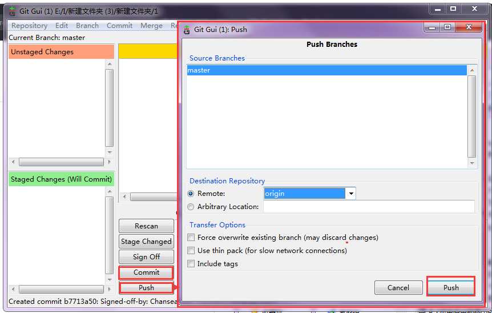492x313 pixels.
Task: Enable Force overwrite existing branch checkbox
Action: click(191, 238)
